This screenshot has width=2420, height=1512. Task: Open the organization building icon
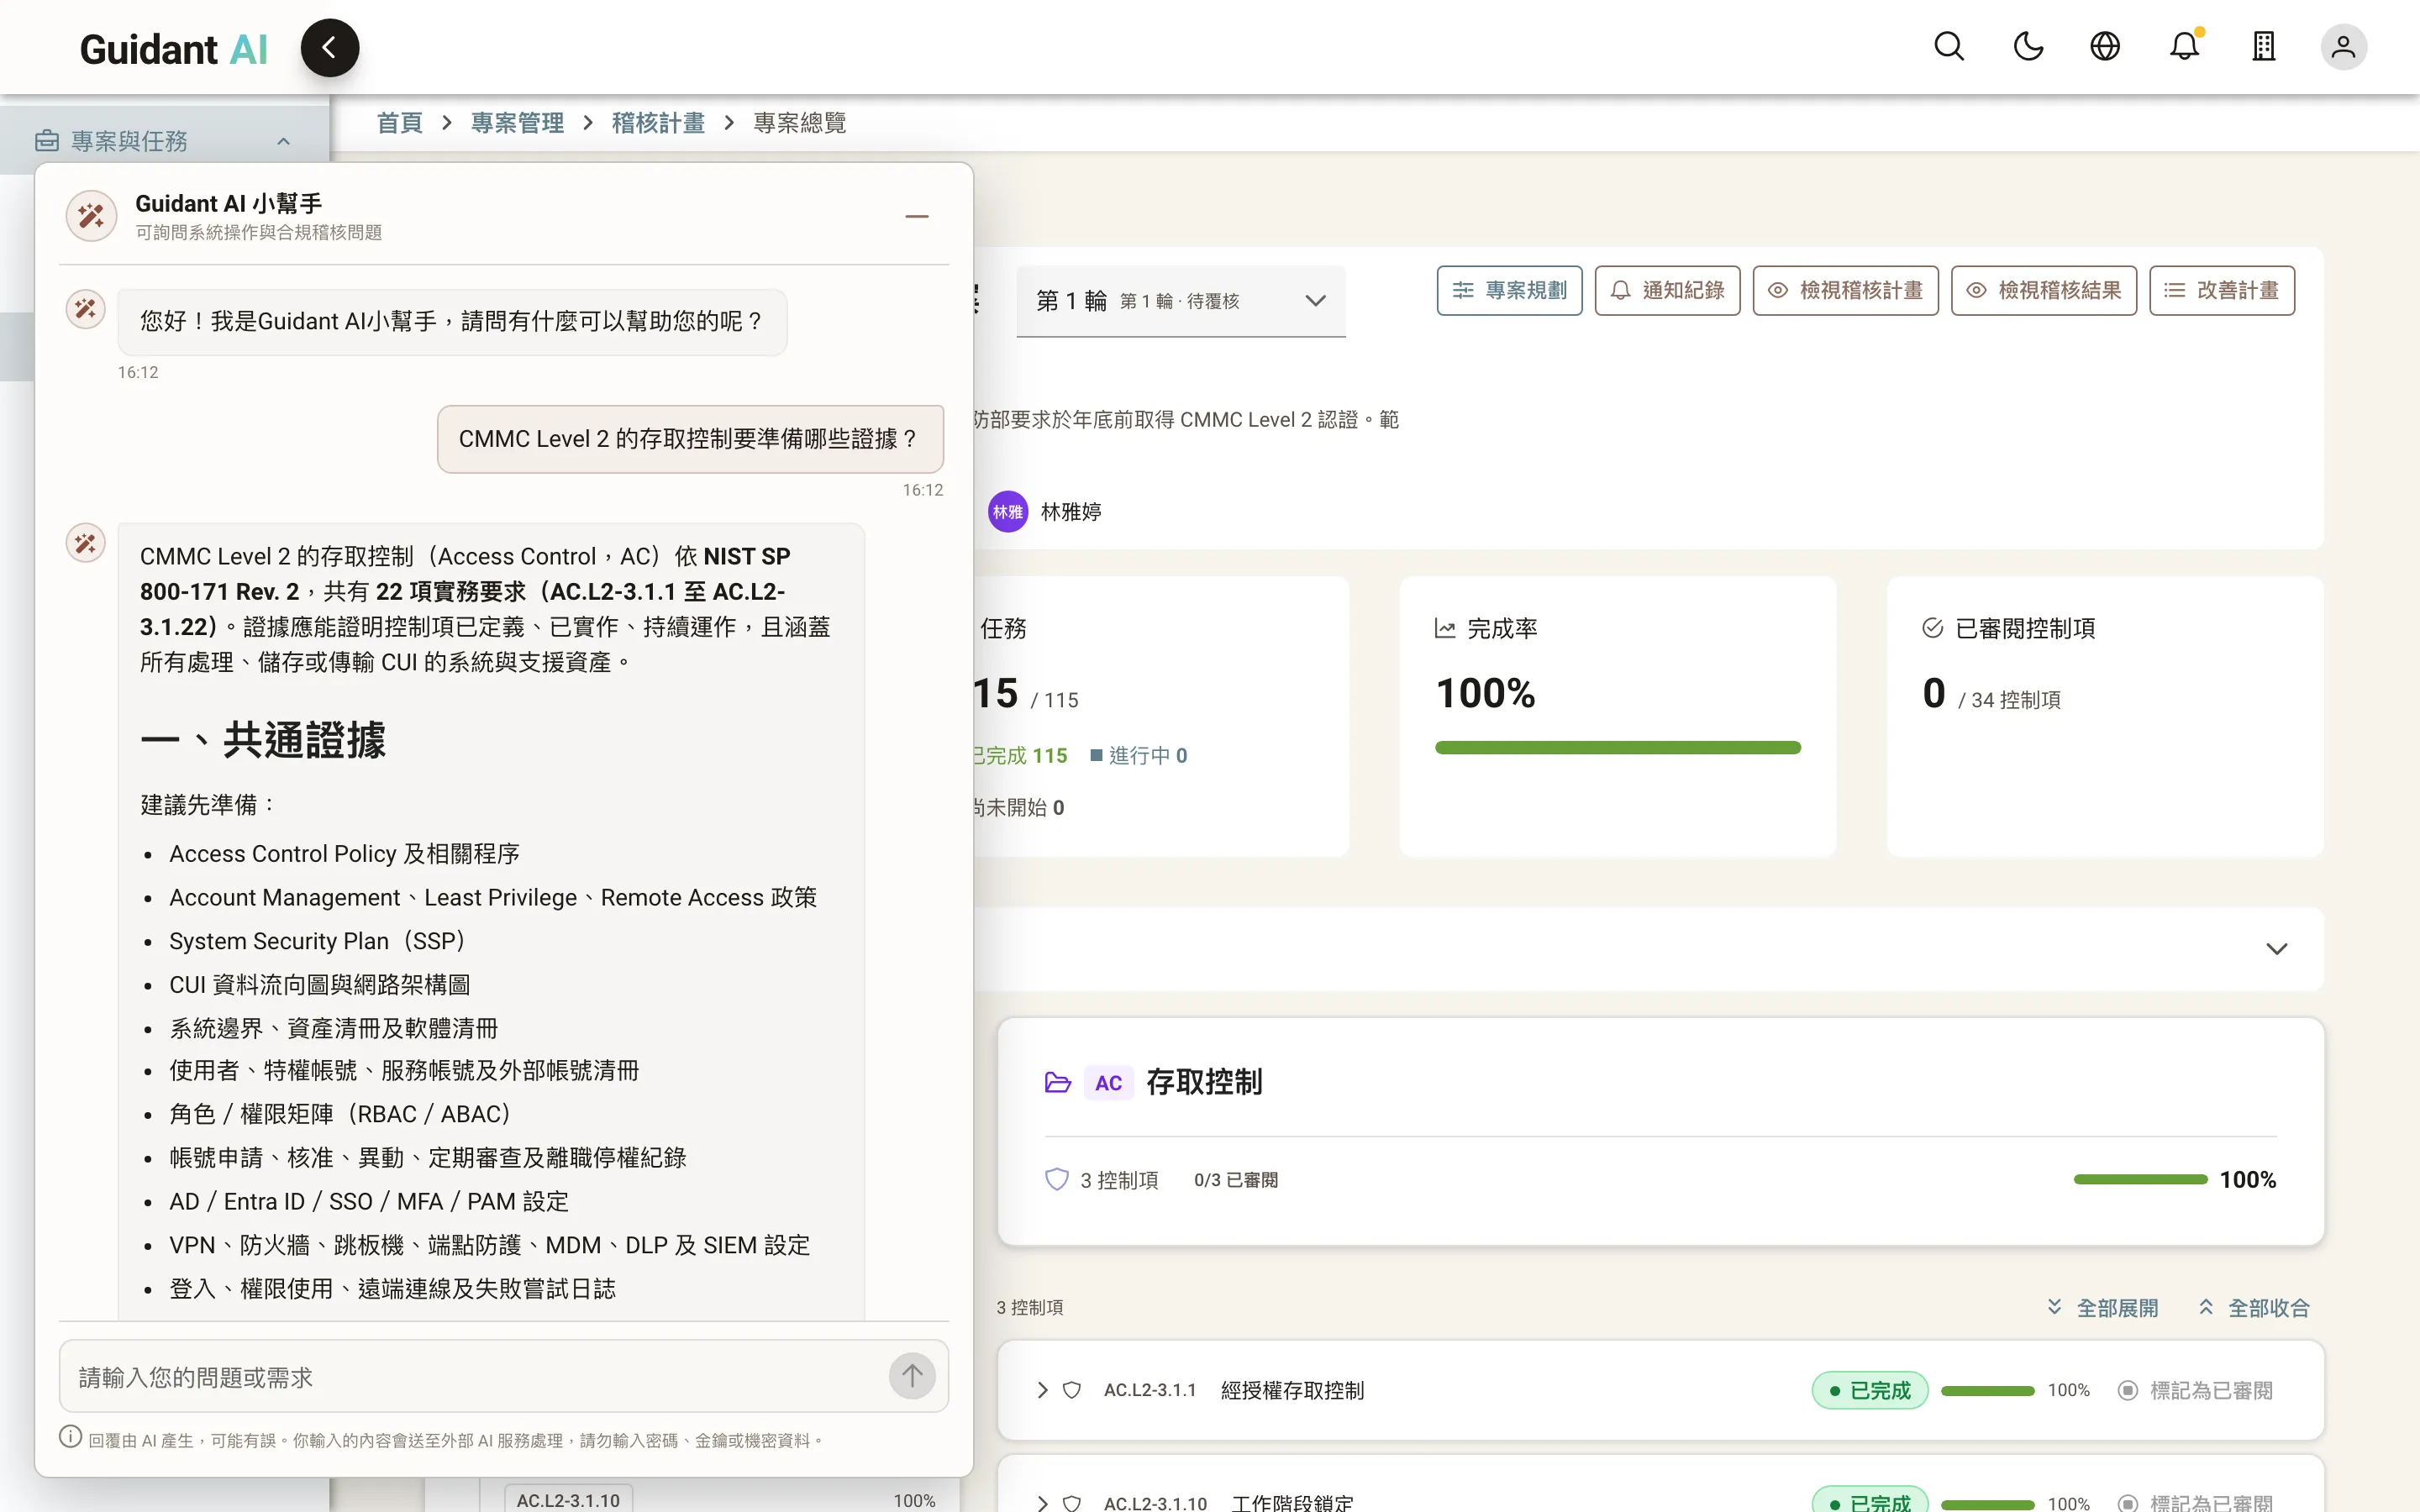coord(2263,47)
